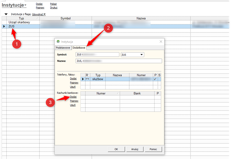
Task: Confirm the dialog with OK
Action: (116, 149)
